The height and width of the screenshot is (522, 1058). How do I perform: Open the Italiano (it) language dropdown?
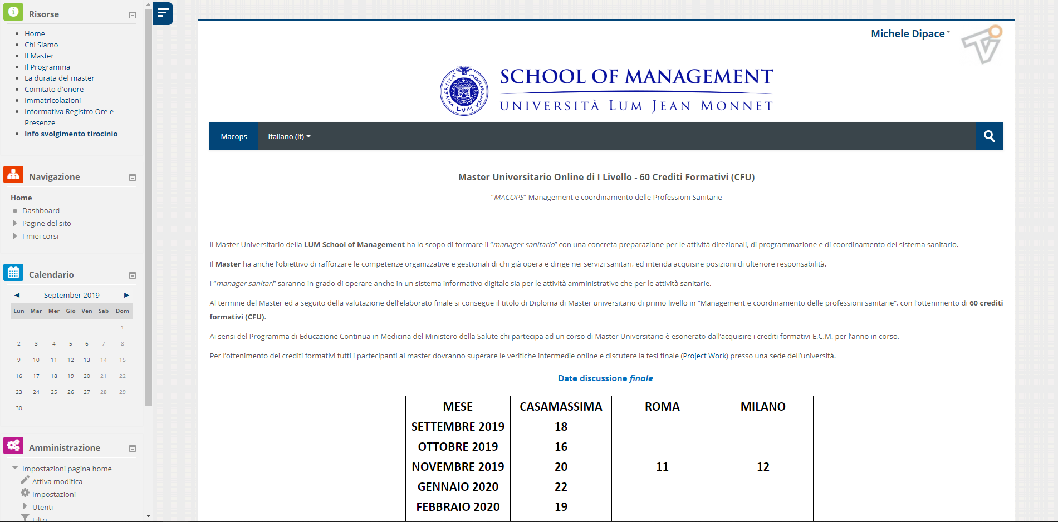[x=289, y=136]
